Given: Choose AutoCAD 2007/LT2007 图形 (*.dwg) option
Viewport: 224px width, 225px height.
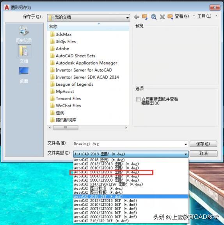Looking at the screenshot, I should [x=131, y=172].
